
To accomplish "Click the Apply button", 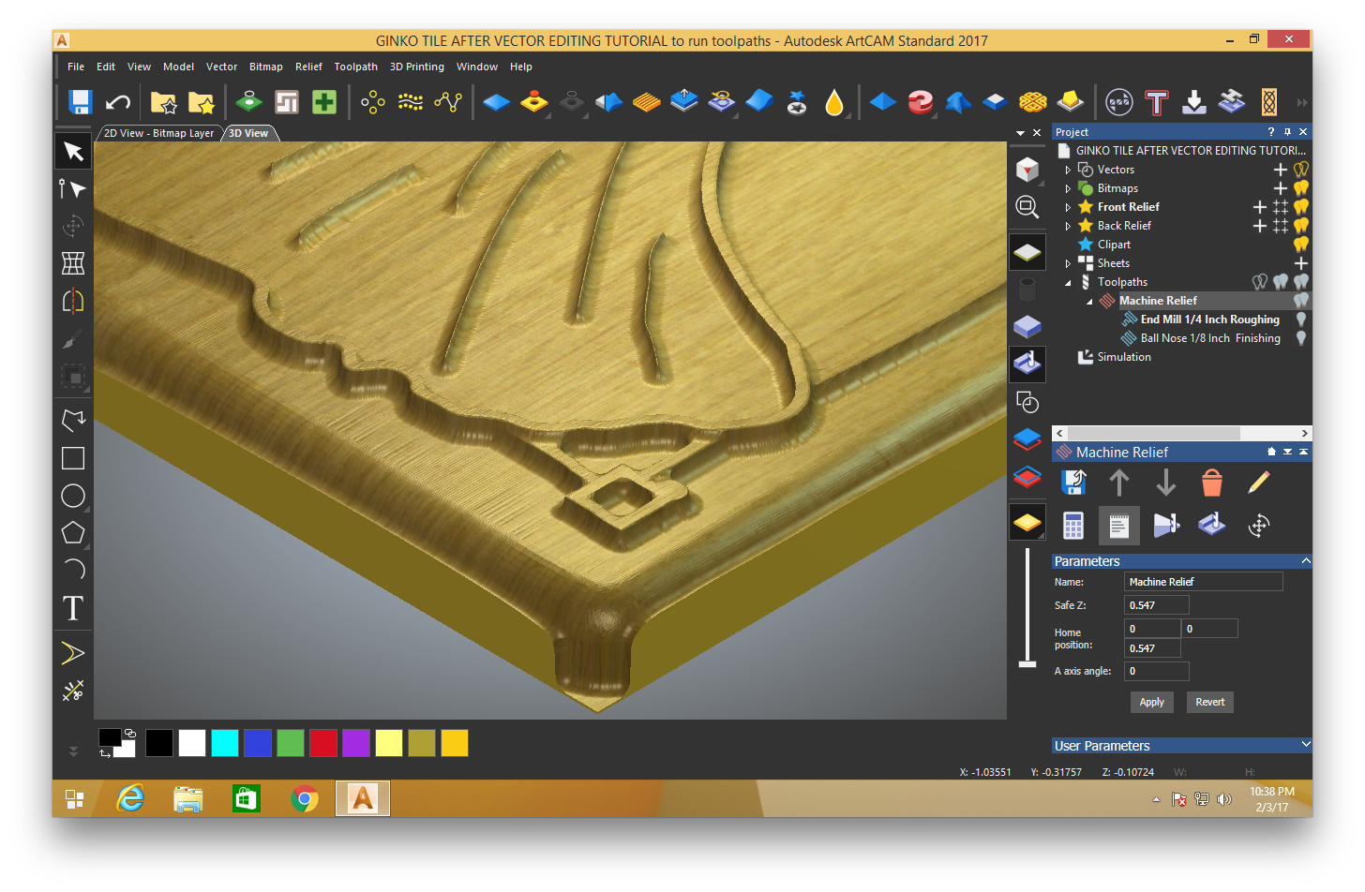I will [1151, 702].
